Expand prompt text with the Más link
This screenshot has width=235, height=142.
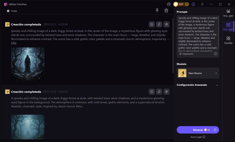[x=14, y=43]
